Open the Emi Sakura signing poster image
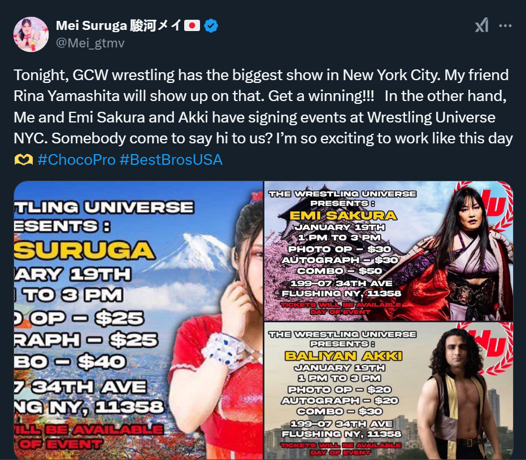Image resolution: width=526 pixels, height=460 pixels. pos(389,251)
